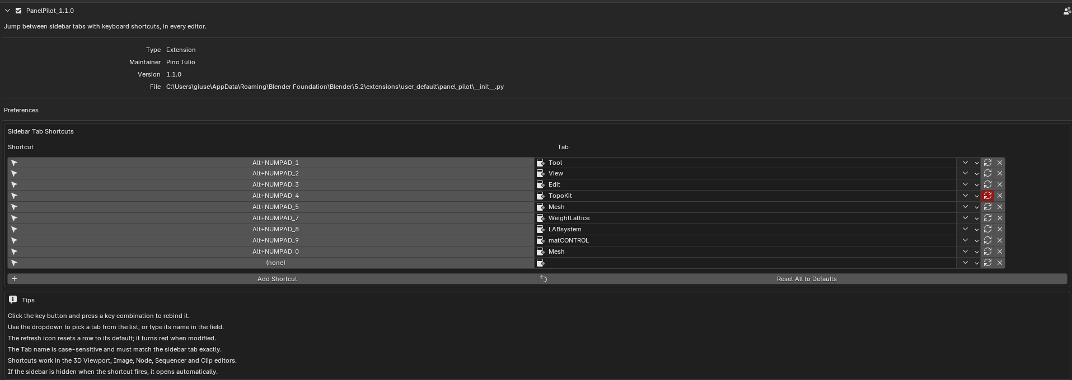
Task: Reset the (none) row with refresh icon
Action: (987, 263)
